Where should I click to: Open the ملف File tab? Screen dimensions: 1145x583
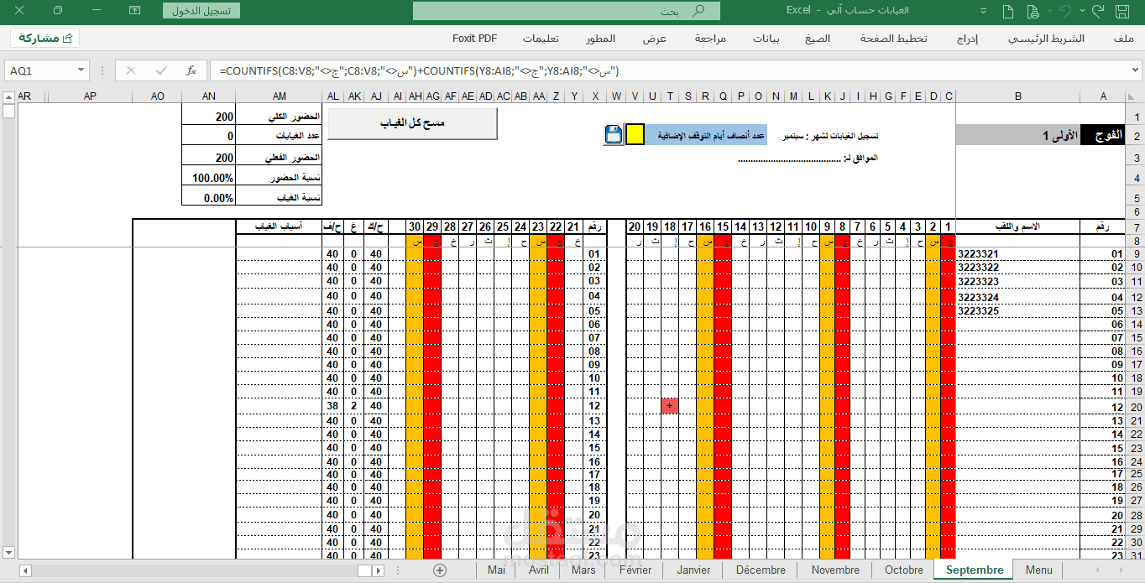tap(1124, 39)
